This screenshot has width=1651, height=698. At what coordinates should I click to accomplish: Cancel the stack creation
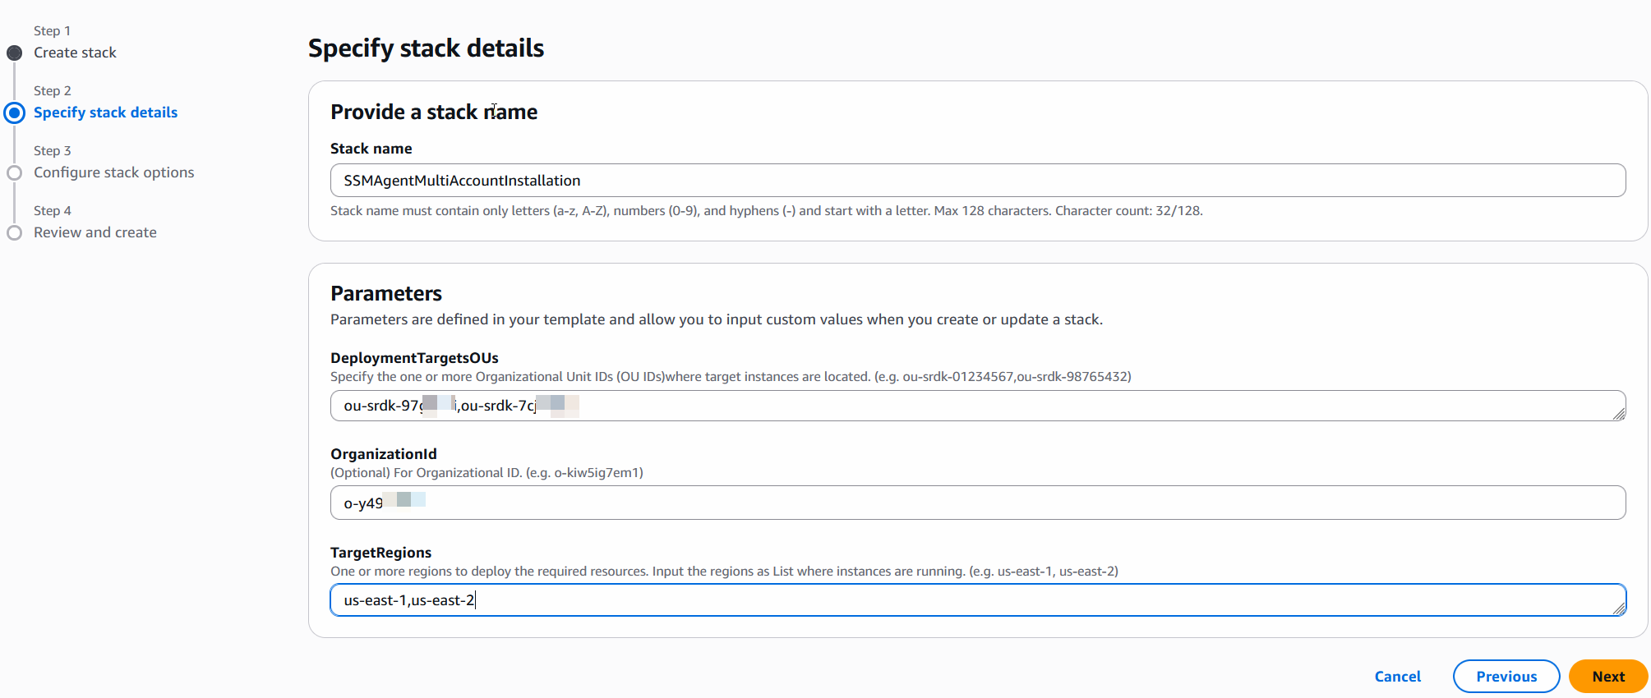(x=1397, y=677)
